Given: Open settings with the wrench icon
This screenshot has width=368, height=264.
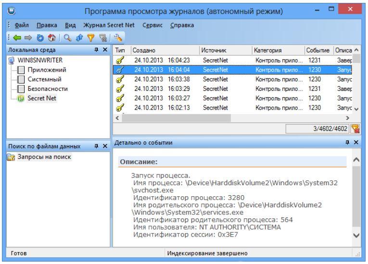Looking at the screenshot, I should coord(118,38).
